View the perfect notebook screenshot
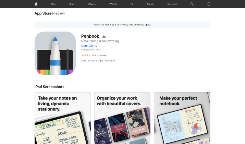Screen dimensions: 245x144 [x=182, y=118]
